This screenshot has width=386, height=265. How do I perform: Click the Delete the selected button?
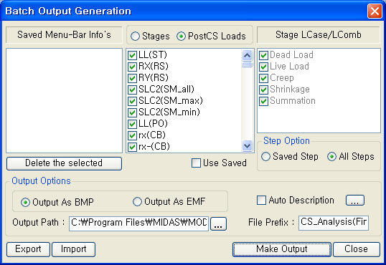pyautogui.click(x=64, y=163)
